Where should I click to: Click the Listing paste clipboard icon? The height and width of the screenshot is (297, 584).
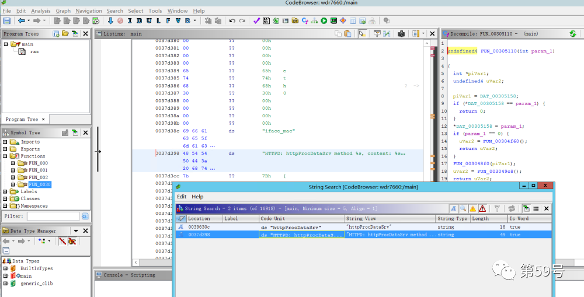coord(348,34)
